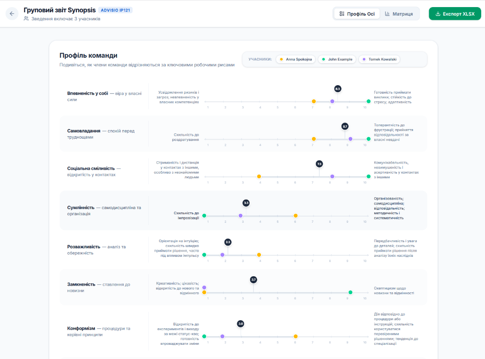Screen dimensions: 485x359
Task: Click the 3.0 average marker on Конформізм
Action: (241, 324)
